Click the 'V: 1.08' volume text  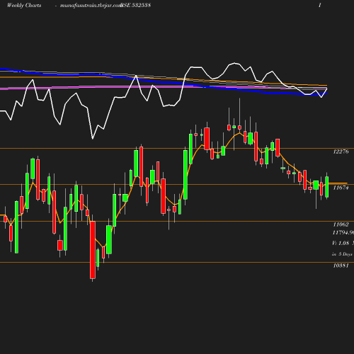coord(341,243)
